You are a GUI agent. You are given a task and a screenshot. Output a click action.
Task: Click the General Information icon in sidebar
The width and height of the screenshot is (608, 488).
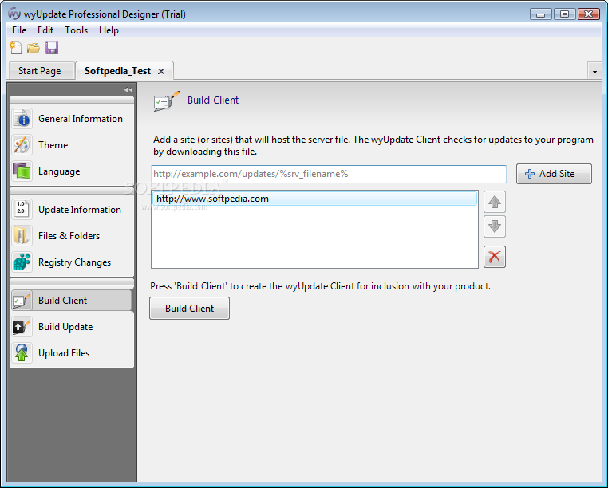[22, 119]
